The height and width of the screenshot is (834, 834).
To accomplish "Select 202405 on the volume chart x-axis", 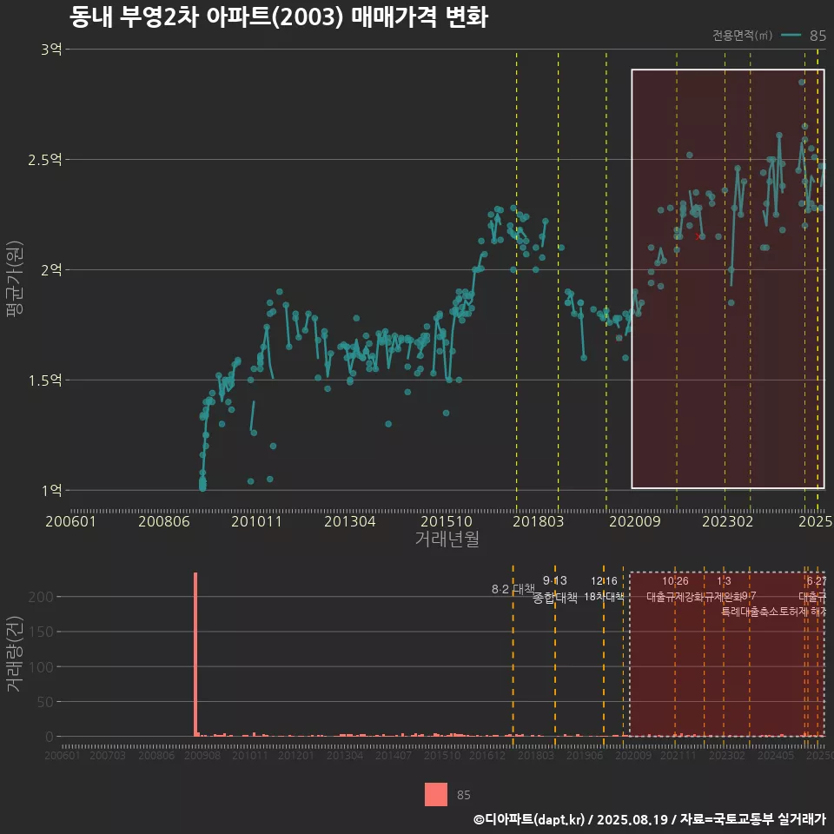I will click(776, 756).
